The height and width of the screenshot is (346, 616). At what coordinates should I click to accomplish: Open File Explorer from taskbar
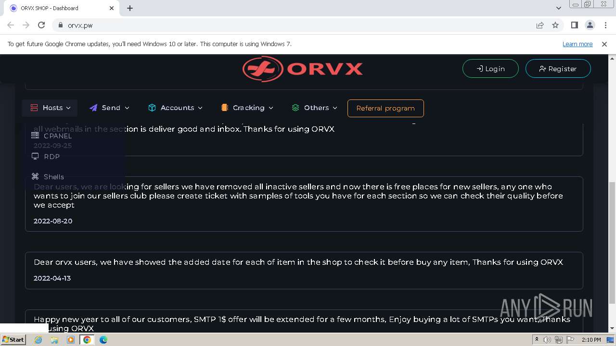pos(54,340)
